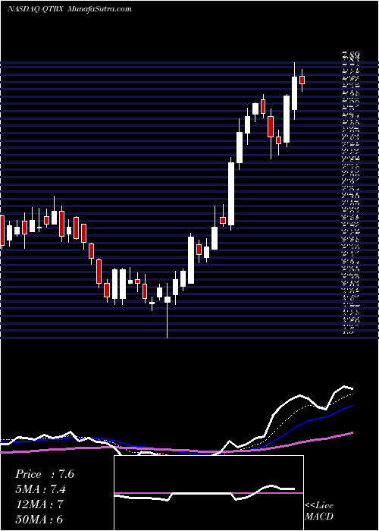Click the '<<Live MACD' label
Viewport: 379px width, 531px height.
click(319, 511)
